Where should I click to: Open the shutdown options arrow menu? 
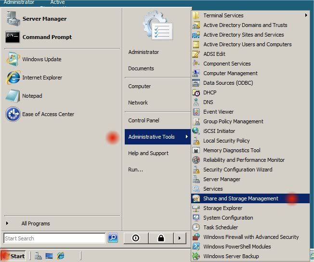[180, 238]
